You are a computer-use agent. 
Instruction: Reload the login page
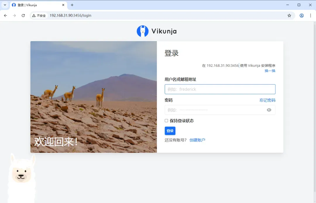[23, 15]
